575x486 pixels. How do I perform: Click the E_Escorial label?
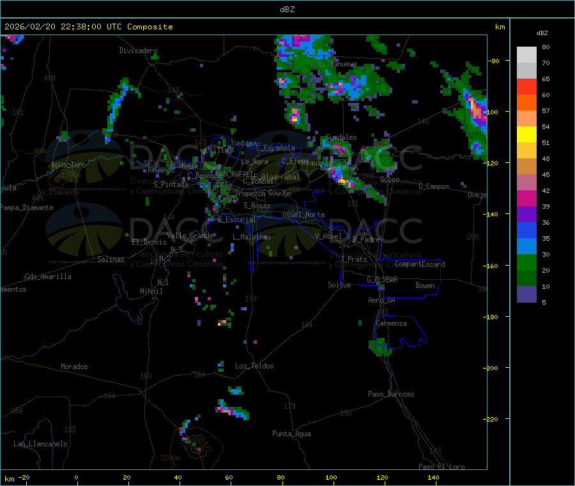(236, 220)
